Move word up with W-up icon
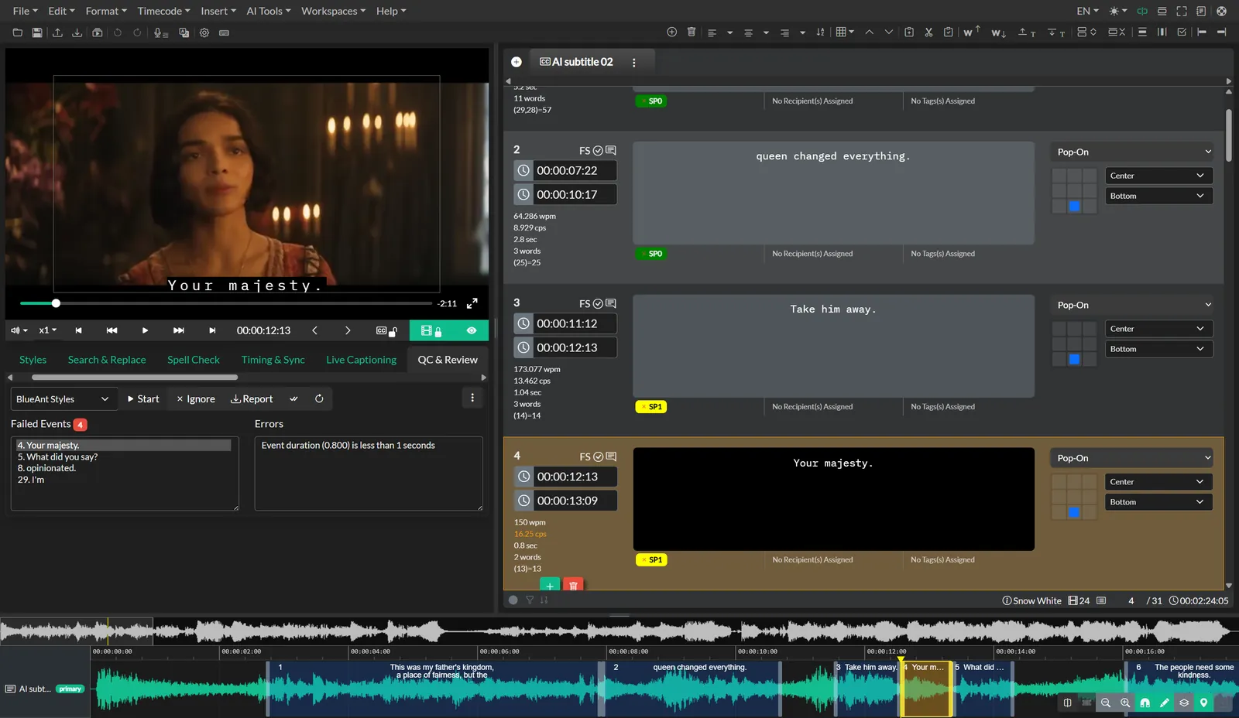 click(971, 32)
